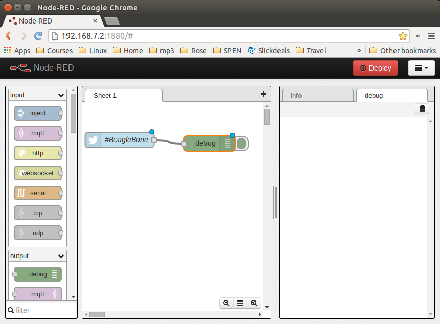
Task: Reset canvas zoom with the grid icon
Action: click(x=240, y=303)
